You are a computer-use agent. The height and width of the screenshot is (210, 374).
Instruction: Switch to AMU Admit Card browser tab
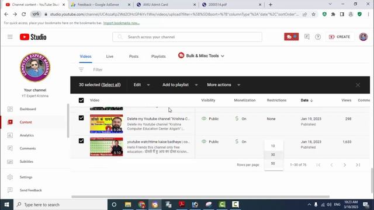(x=166, y=5)
